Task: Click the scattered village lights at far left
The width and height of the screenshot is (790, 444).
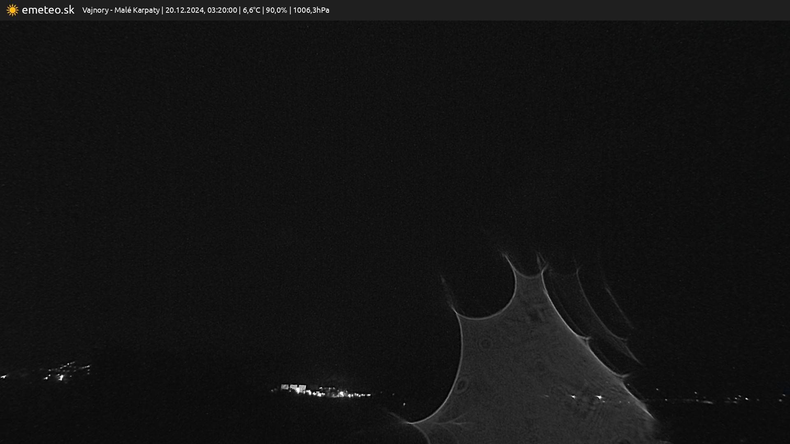Action: pyautogui.click(x=62, y=372)
